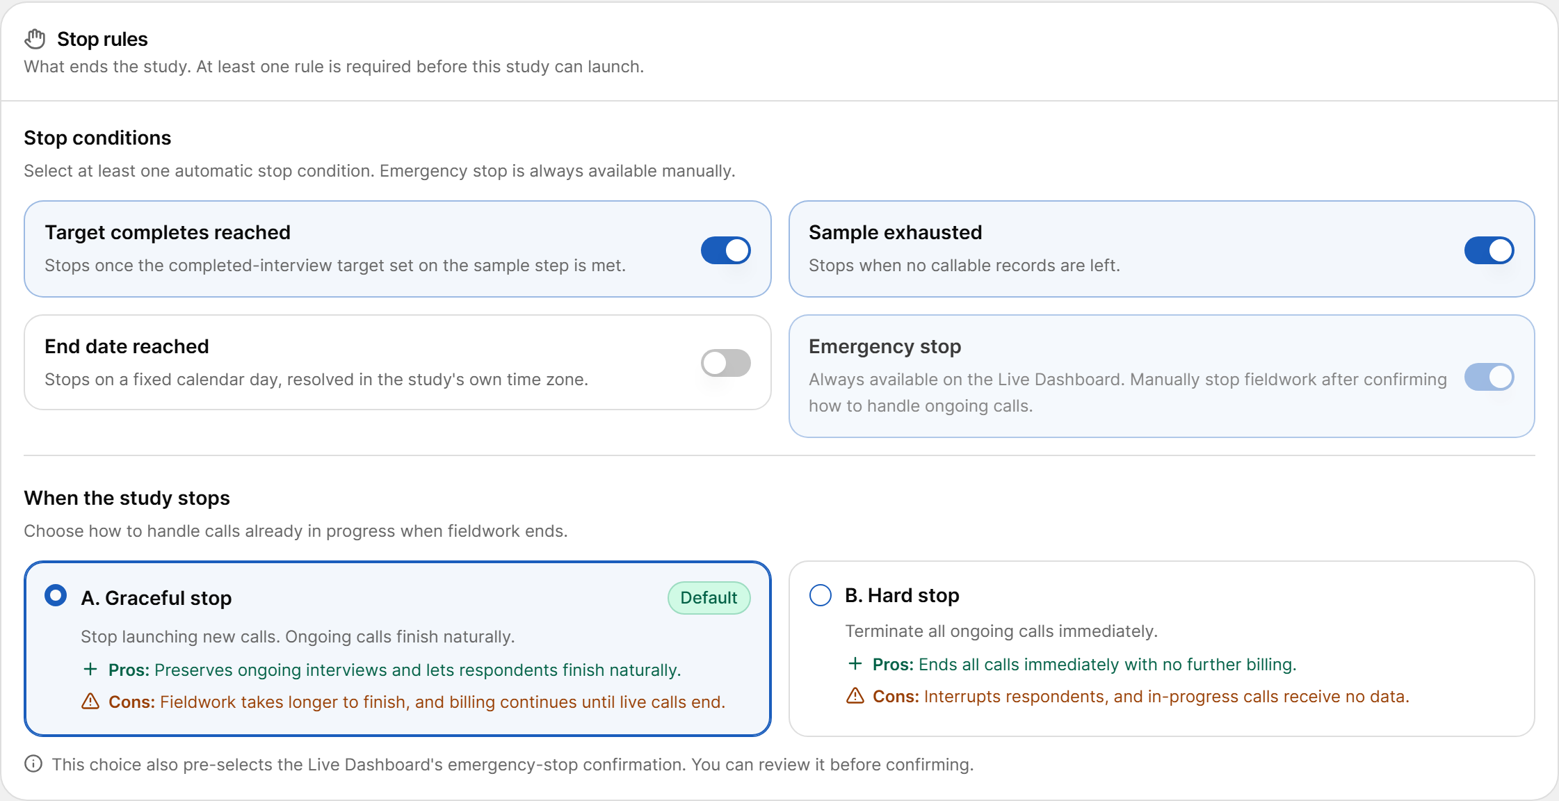The image size is (1559, 801).
Task: Click the Stop rules heading text
Action: pyautogui.click(x=102, y=39)
